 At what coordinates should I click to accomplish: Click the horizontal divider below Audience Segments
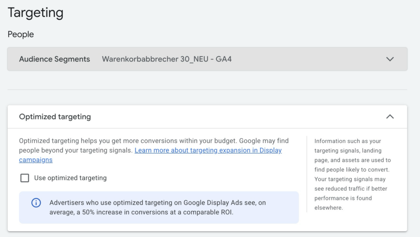click(207, 89)
